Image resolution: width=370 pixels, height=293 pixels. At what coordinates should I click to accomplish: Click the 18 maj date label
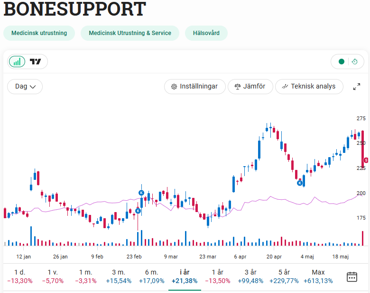pyautogui.click(x=340, y=257)
